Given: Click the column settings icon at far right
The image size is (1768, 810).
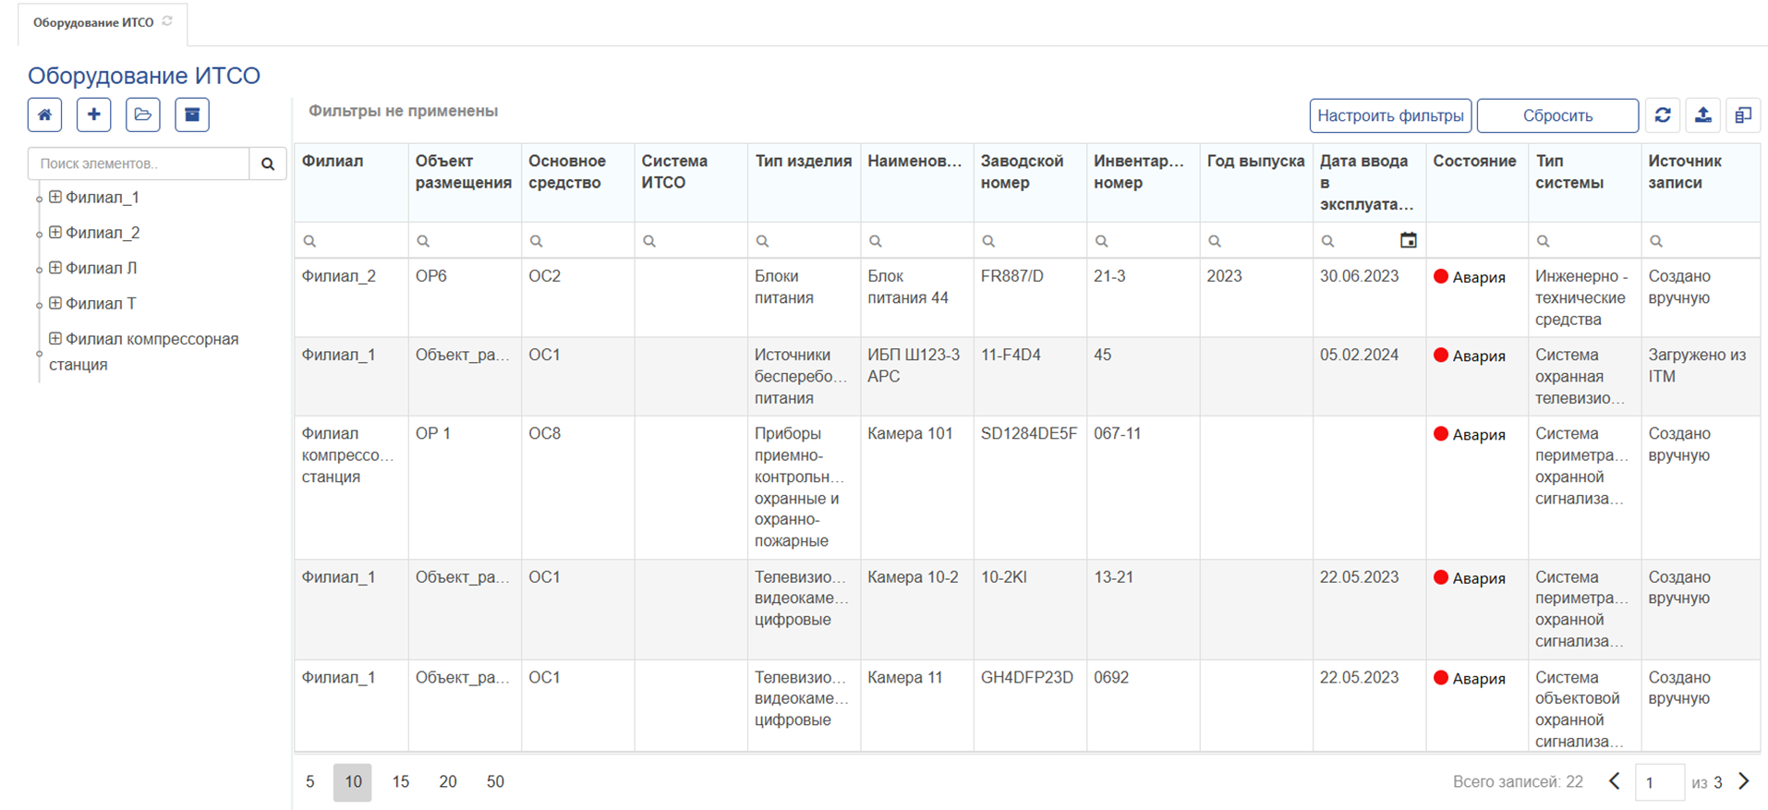Looking at the screenshot, I should point(1743,115).
